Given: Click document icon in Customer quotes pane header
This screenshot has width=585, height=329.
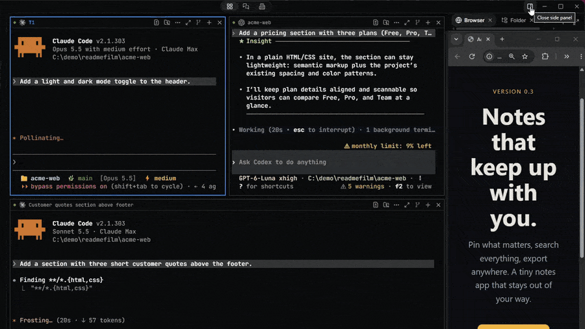Looking at the screenshot, I should coord(375,205).
